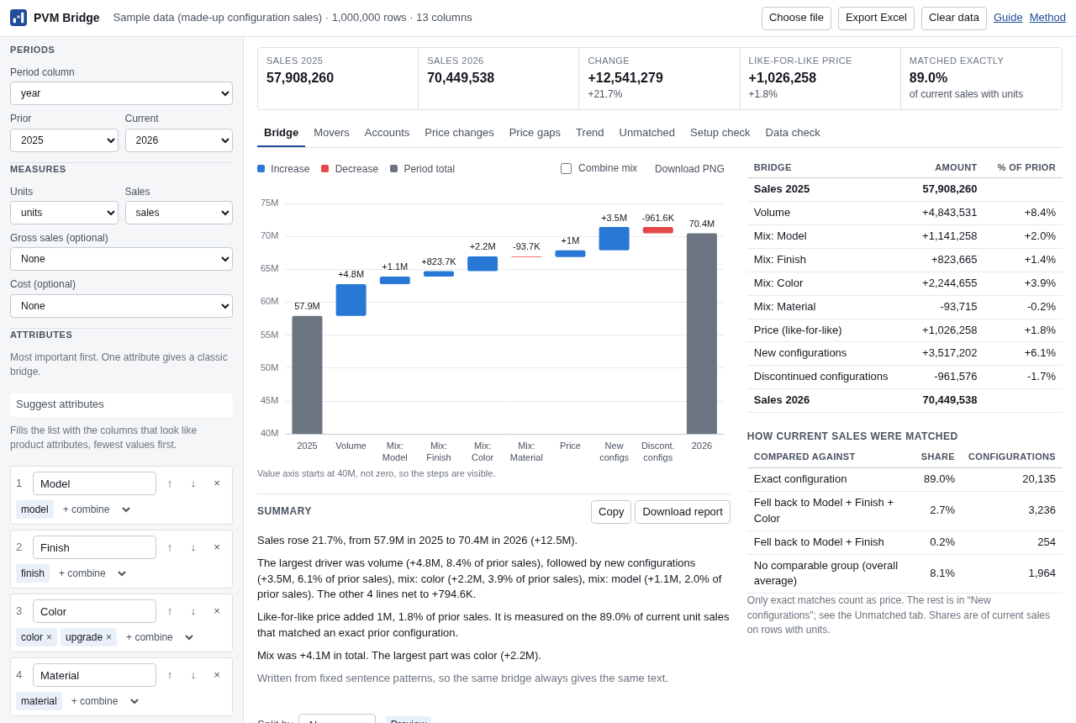Viewport: 1076px width, 723px height.
Task: Switch to the Movers tab
Action: pos(331,133)
